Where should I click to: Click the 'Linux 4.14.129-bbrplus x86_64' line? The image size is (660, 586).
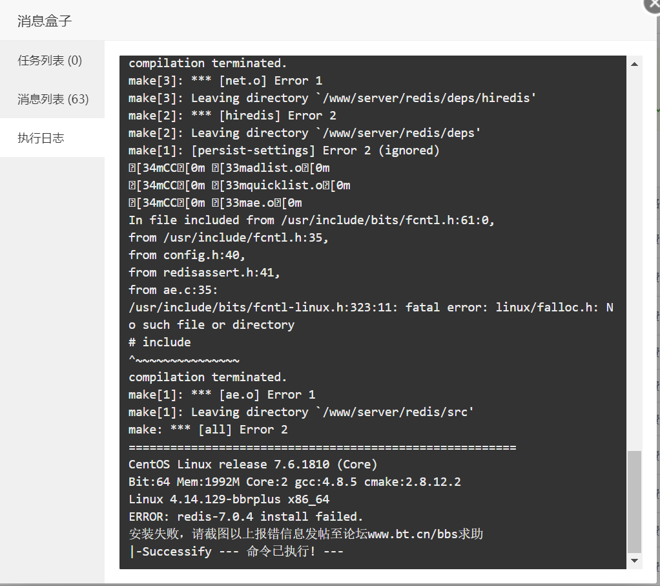click(x=229, y=499)
